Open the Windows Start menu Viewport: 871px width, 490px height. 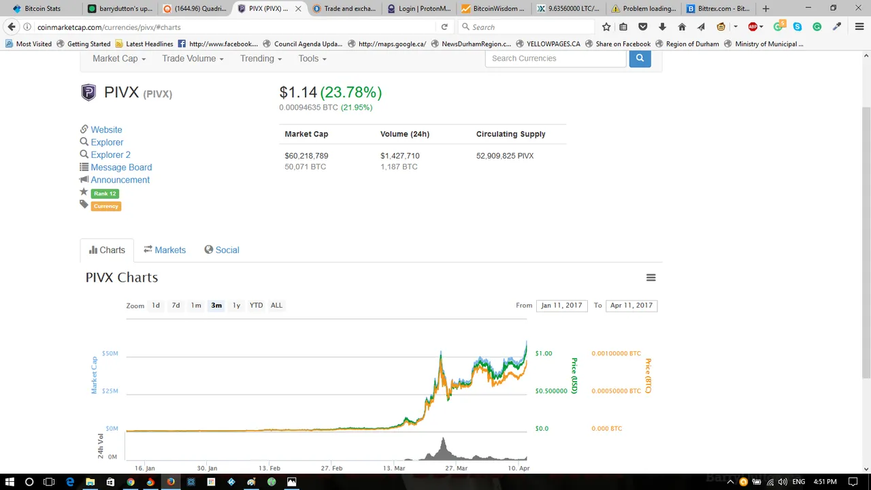click(10, 482)
